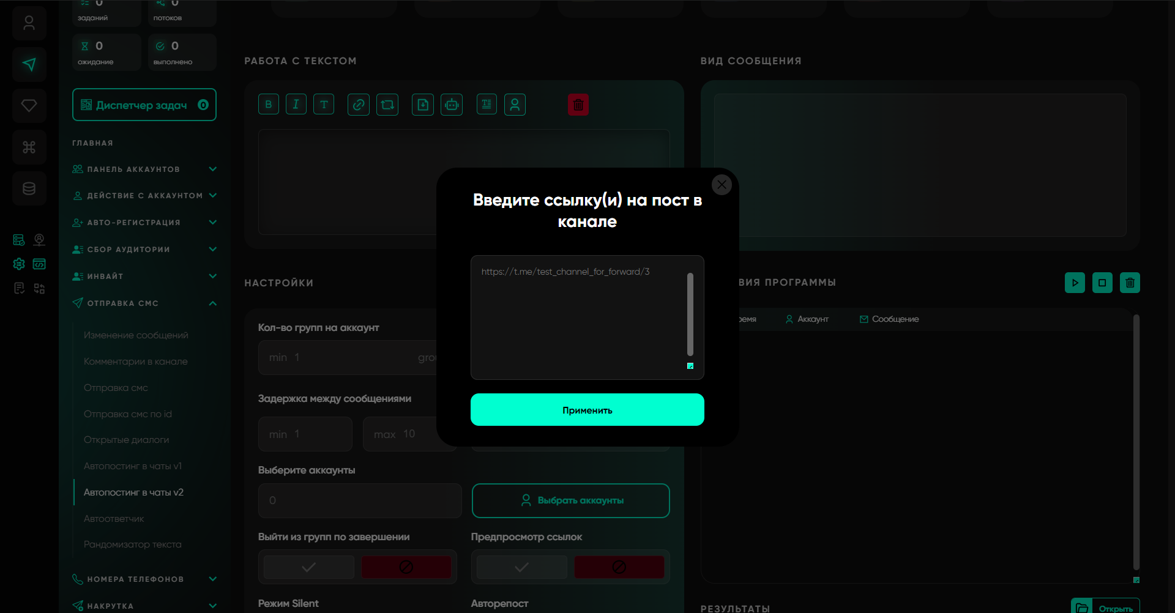1175x613 pixels.
Task: Open the database icon in left sidebar
Action: [29, 188]
